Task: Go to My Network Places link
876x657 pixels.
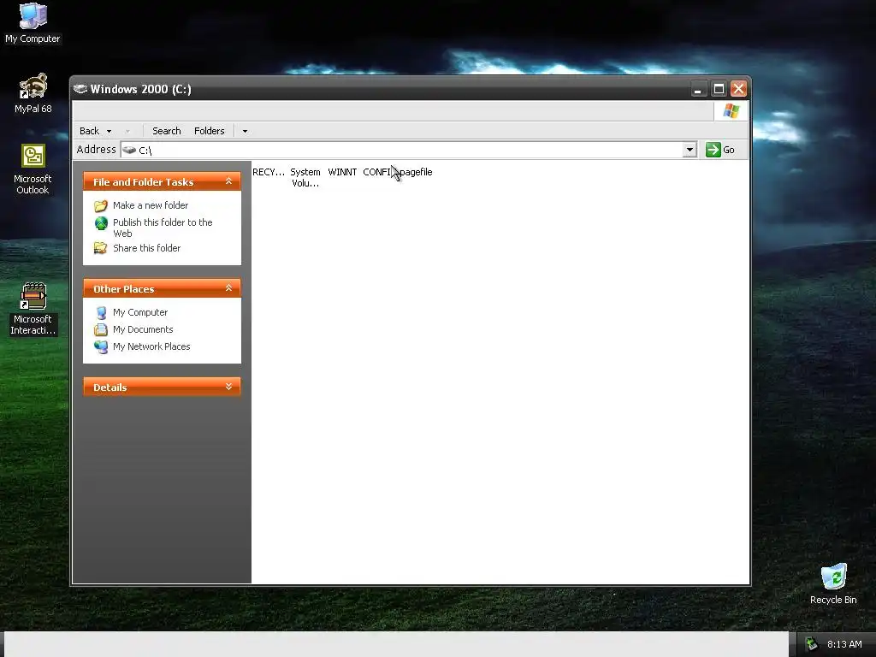Action: 151,346
